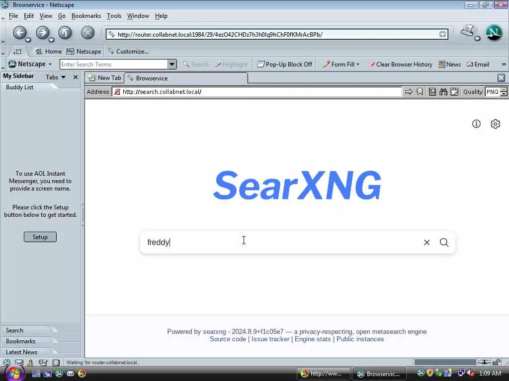Click the Netscape N throbber logo
Screen dimensions: 509x381
(x=494, y=32)
